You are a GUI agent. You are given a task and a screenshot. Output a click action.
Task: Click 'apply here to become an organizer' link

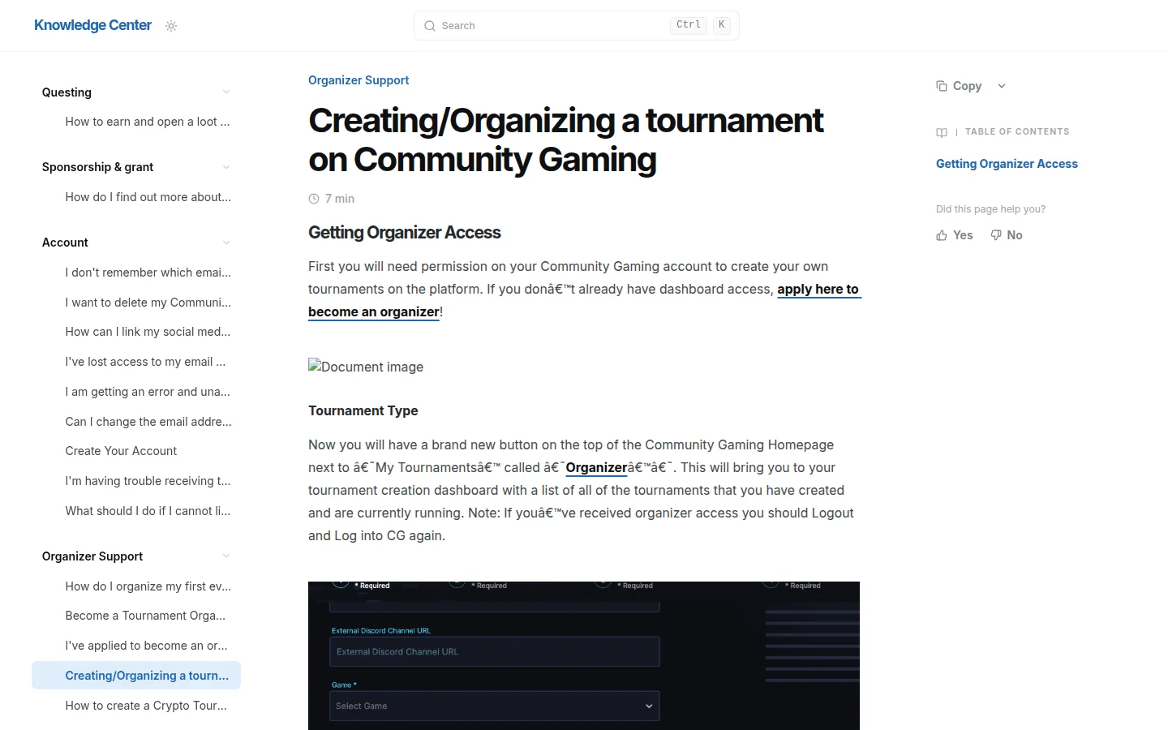point(818,290)
